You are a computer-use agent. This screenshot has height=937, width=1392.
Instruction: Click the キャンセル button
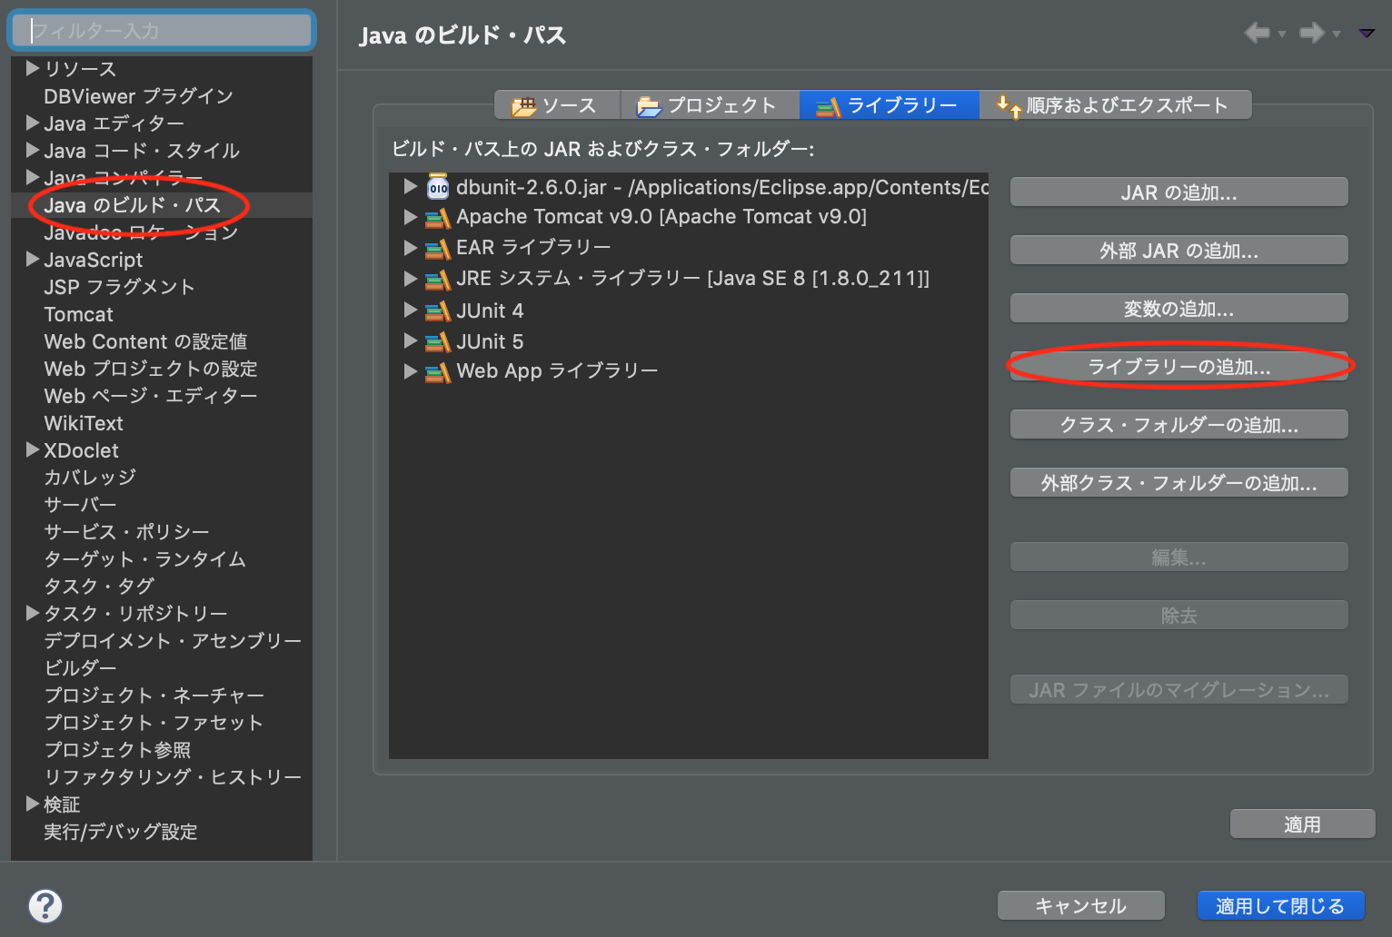coord(1080,905)
